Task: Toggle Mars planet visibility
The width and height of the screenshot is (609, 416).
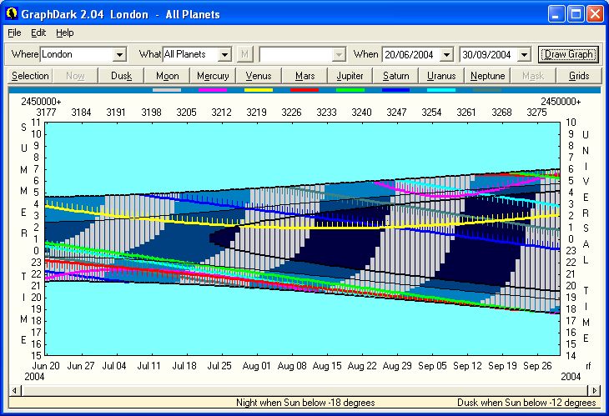Action: click(304, 76)
